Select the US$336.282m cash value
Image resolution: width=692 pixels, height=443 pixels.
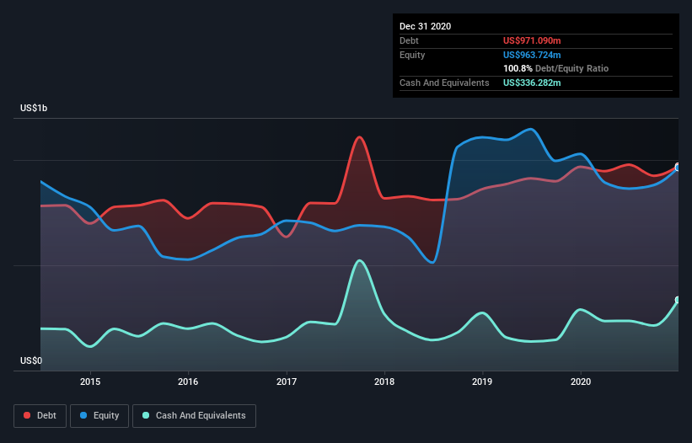[532, 83]
